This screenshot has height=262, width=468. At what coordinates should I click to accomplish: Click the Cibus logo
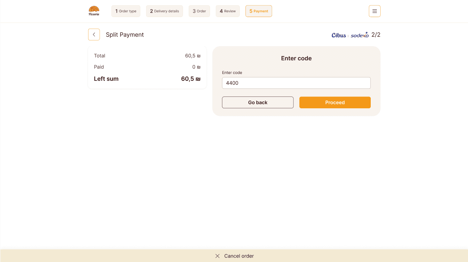(339, 35)
